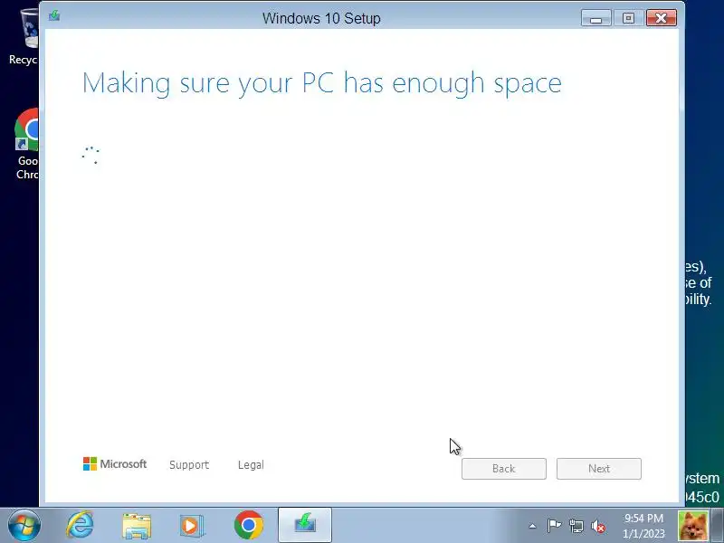
Task: Click the muted volume speaker icon
Action: [x=598, y=526]
